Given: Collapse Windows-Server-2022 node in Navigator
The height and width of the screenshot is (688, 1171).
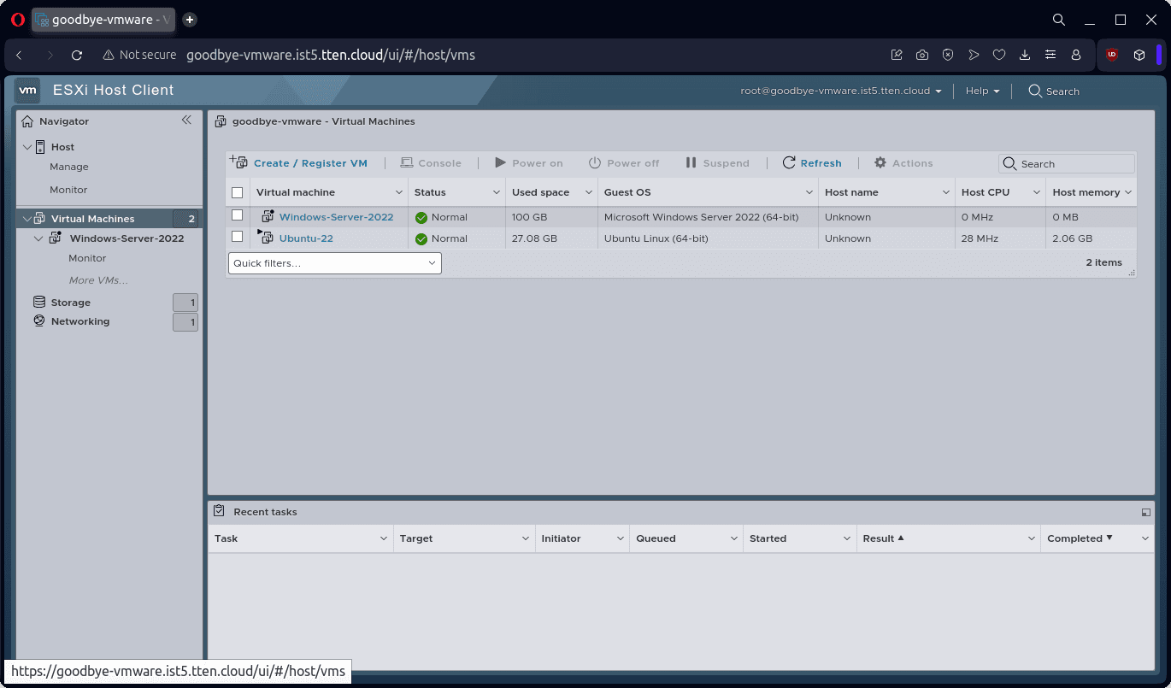Looking at the screenshot, I should (38, 238).
